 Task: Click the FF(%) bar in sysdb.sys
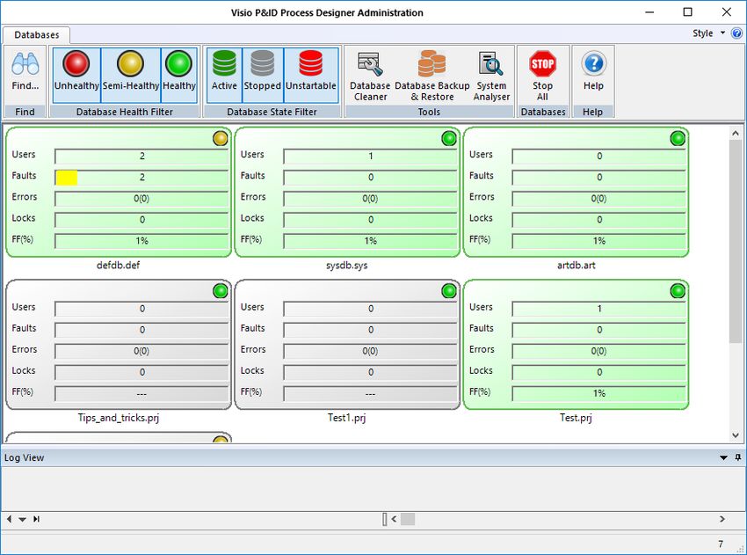(x=370, y=241)
